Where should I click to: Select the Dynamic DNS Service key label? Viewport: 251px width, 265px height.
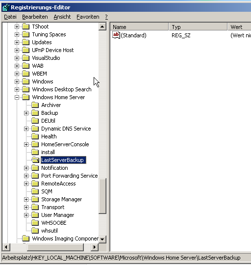click(x=66, y=129)
